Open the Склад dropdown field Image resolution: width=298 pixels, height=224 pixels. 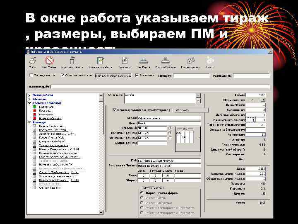169,118
